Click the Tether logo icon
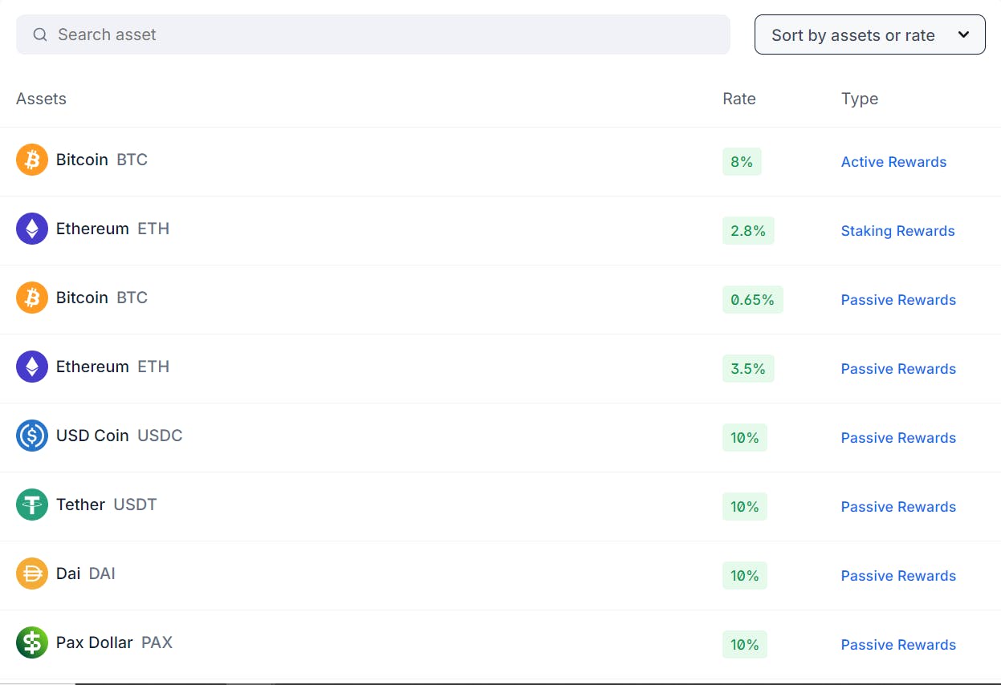This screenshot has width=1001, height=685. [32, 505]
